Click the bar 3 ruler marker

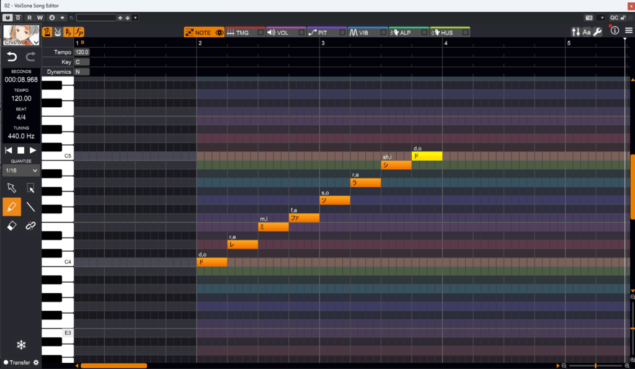[x=322, y=43]
